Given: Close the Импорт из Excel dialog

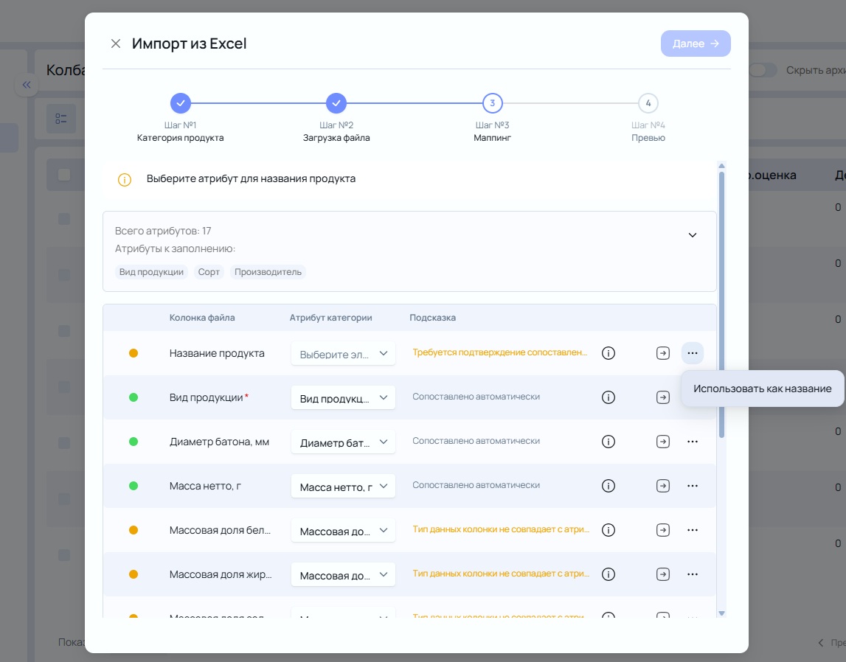Looking at the screenshot, I should pos(116,43).
